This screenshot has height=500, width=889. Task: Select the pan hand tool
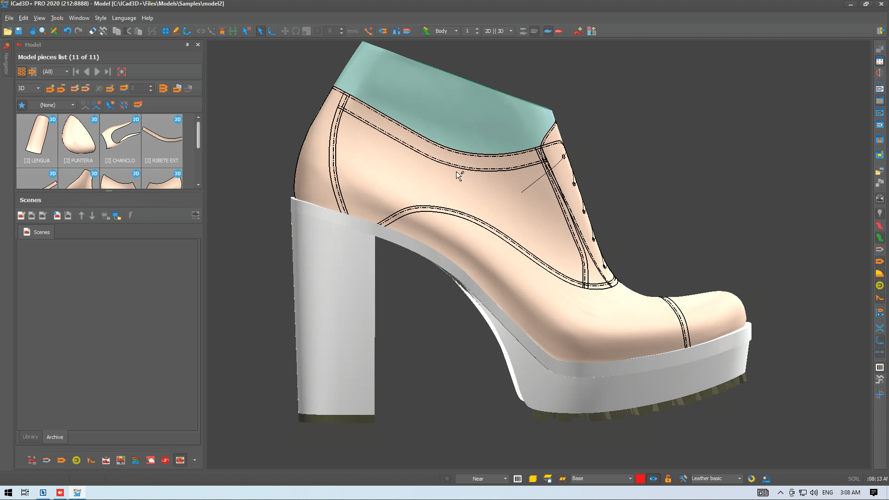coord(32,31)
